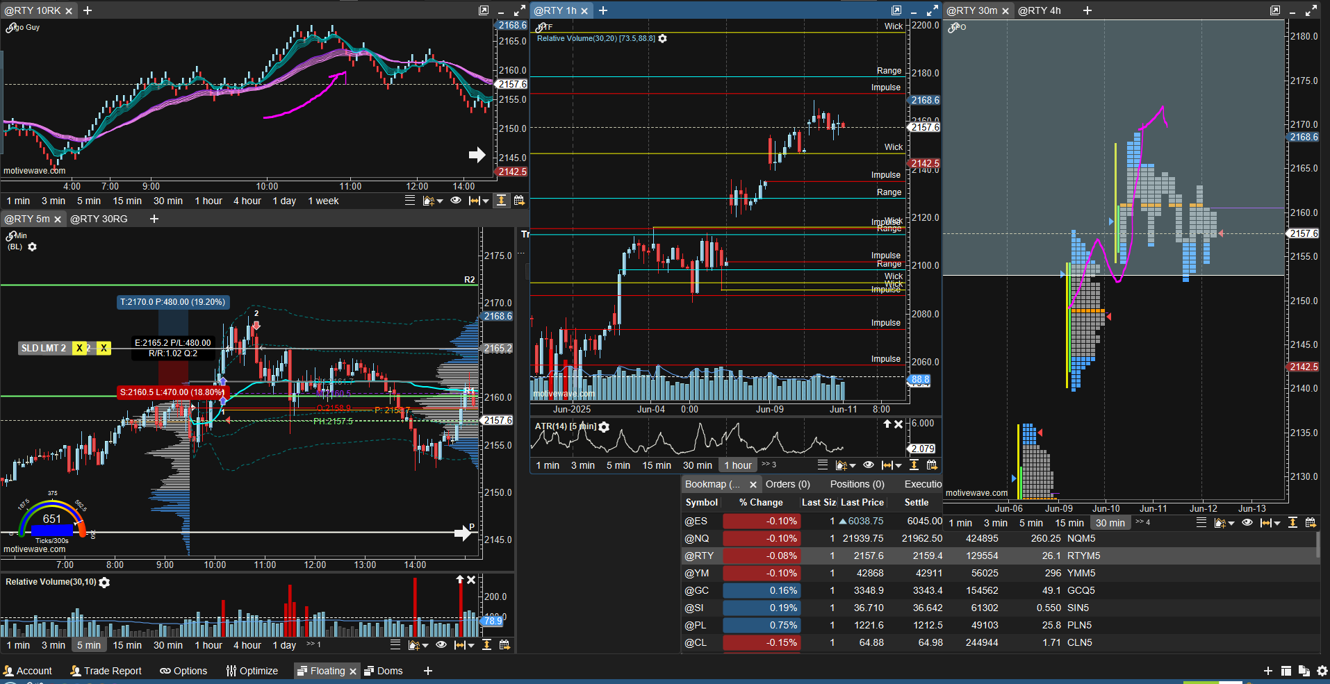Image resolution: width=1330 pixels, height=684 pixels.
Task: Switch to the @RTY 4h chart tab
Action: tap(1039, 10)
